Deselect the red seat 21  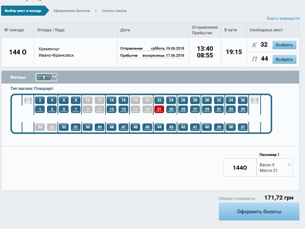coord(159,109)
